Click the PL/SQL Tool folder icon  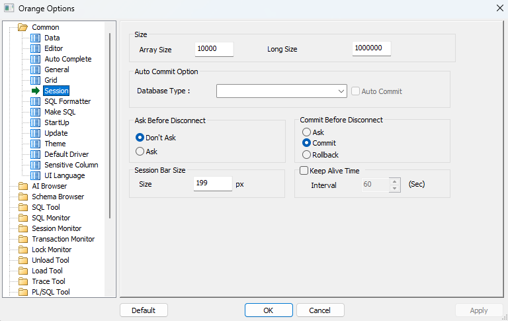pos(23,292)
